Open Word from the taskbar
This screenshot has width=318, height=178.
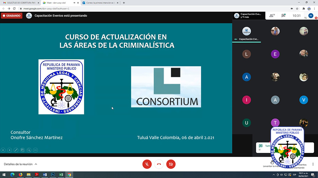[x=45, y=175]
